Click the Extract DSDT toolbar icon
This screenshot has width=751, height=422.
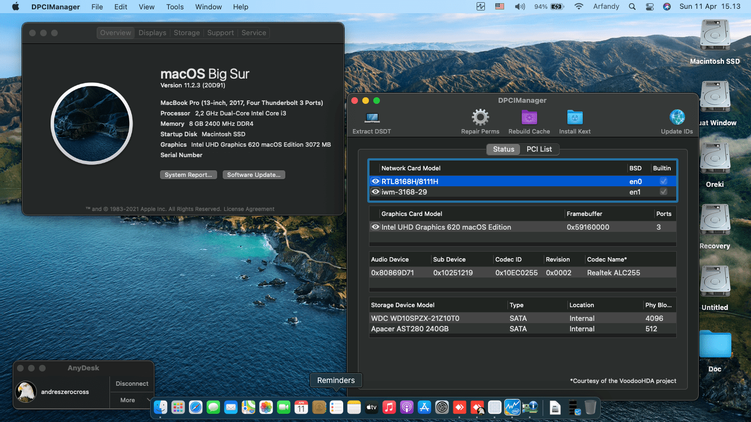(x=372, y=118)
